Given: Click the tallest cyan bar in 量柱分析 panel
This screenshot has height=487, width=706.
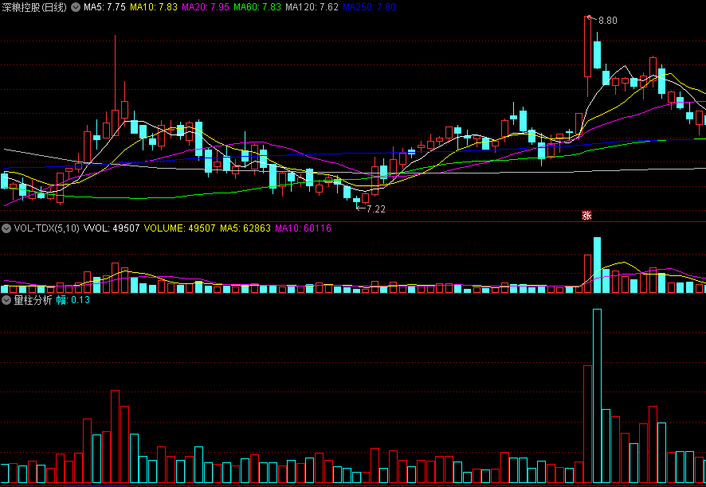Looking at the screenshot, I should tap(597, 395).
